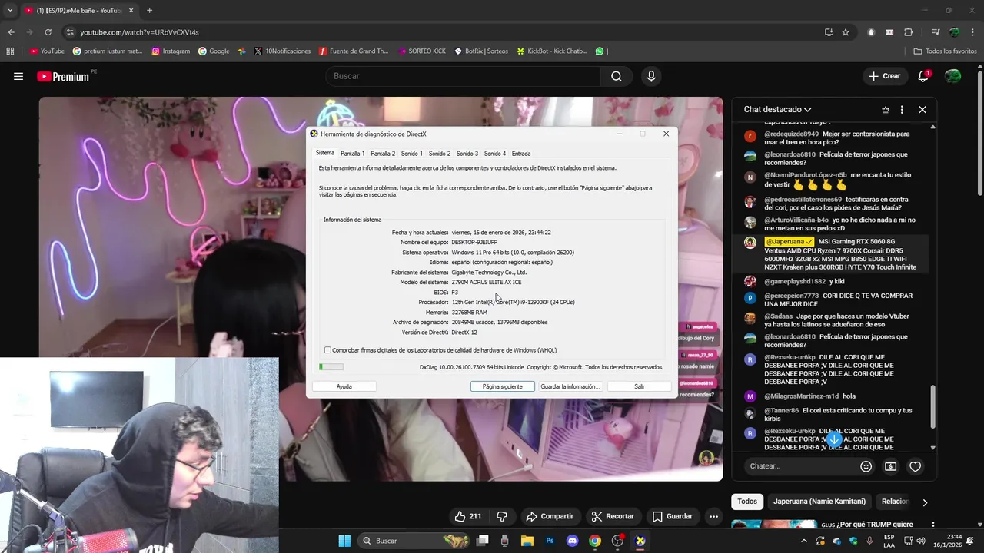This screenshot has height=553, width=984.
Task: Run search with the magnifier button
Action: (x=617, y=76)
